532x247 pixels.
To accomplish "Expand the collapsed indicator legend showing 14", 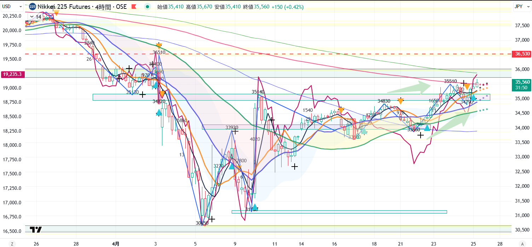I will click(x=36, y=16).
